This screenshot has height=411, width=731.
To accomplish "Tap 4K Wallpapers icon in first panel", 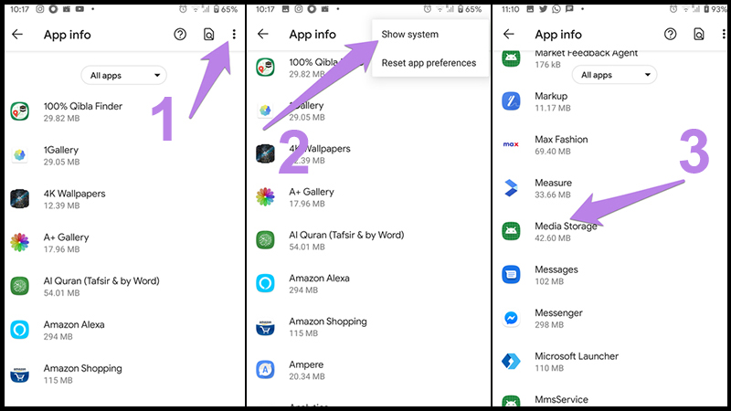I will [19, 199].
